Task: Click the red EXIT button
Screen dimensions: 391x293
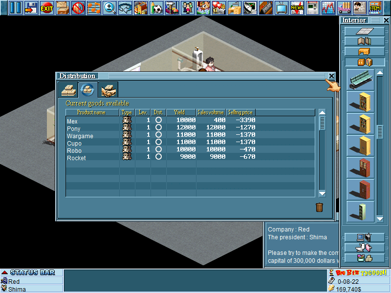Action: point(47,8)
